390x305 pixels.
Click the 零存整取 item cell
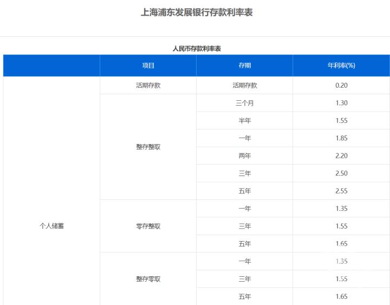148,226
